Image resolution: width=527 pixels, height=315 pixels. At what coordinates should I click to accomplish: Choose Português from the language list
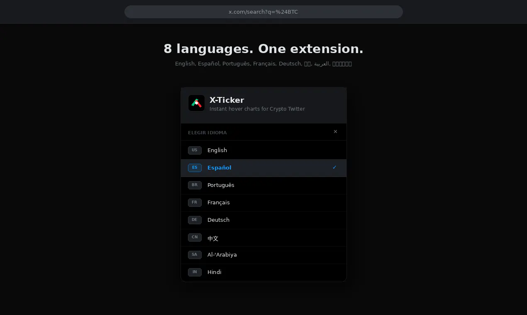(x=263, y=185)
